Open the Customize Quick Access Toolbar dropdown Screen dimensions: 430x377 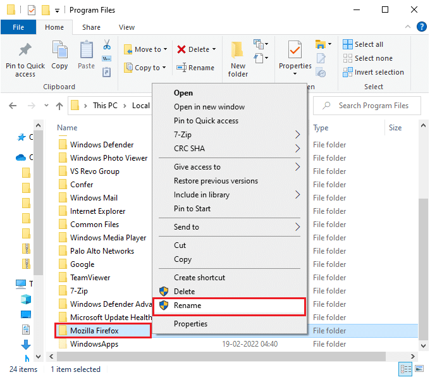pyautogui.click(x=57, y=11)
